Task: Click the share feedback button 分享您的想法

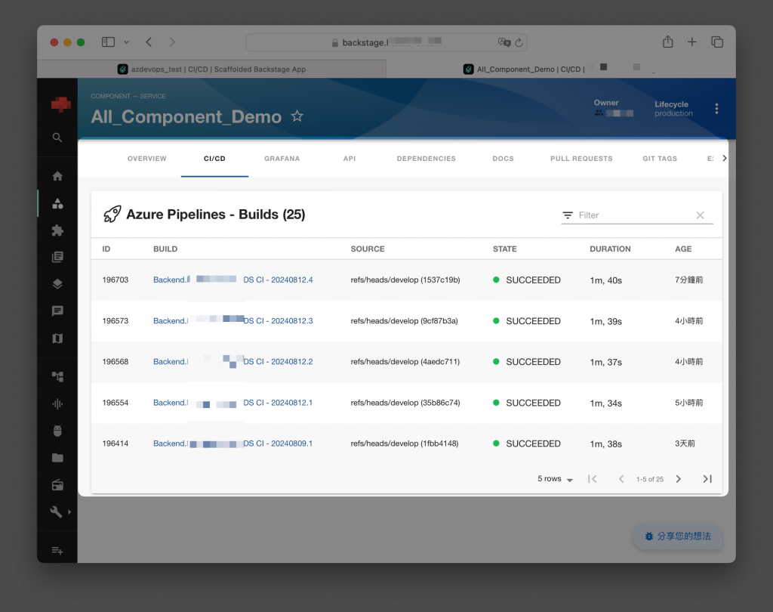Action: click(x=678, y=536)
